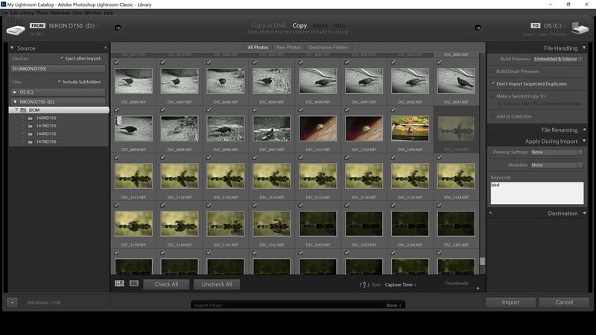Click the photo grid vertical scrollbar

[x=482, y=261]
